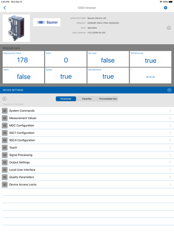This screenshot has width=174, height=232.
Task: Open Signal Processing entry
Action: (87, 155)
